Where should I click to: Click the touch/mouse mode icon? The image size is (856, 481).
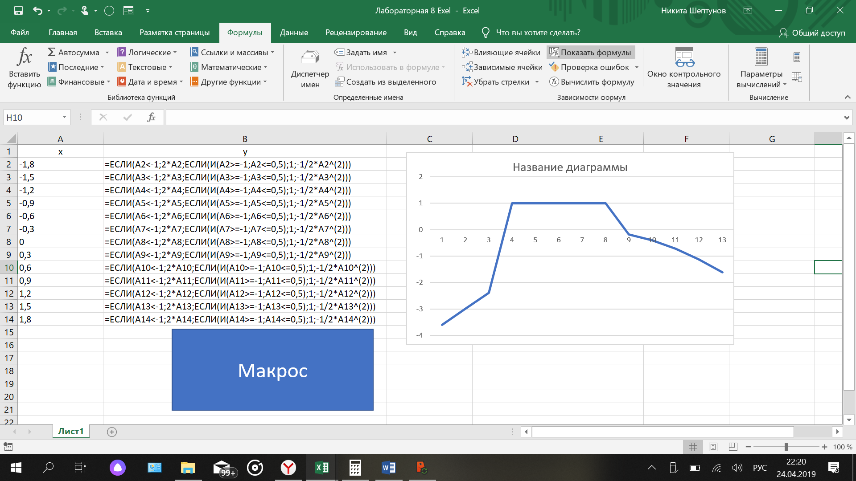click(x=84, y=11)
